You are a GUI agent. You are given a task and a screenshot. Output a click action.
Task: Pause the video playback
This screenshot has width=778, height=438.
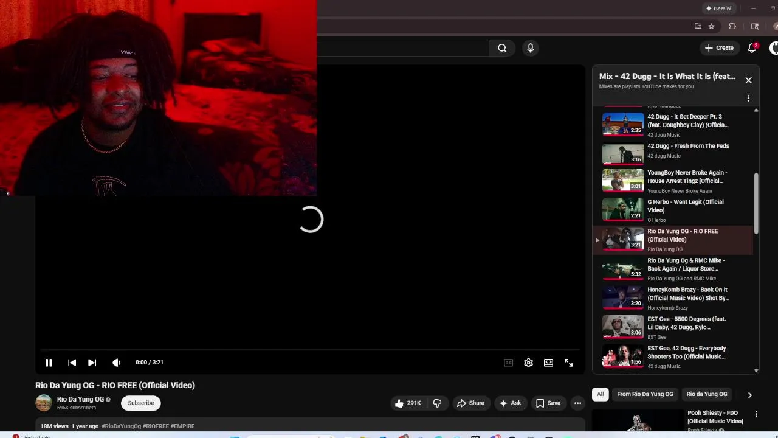49,363
